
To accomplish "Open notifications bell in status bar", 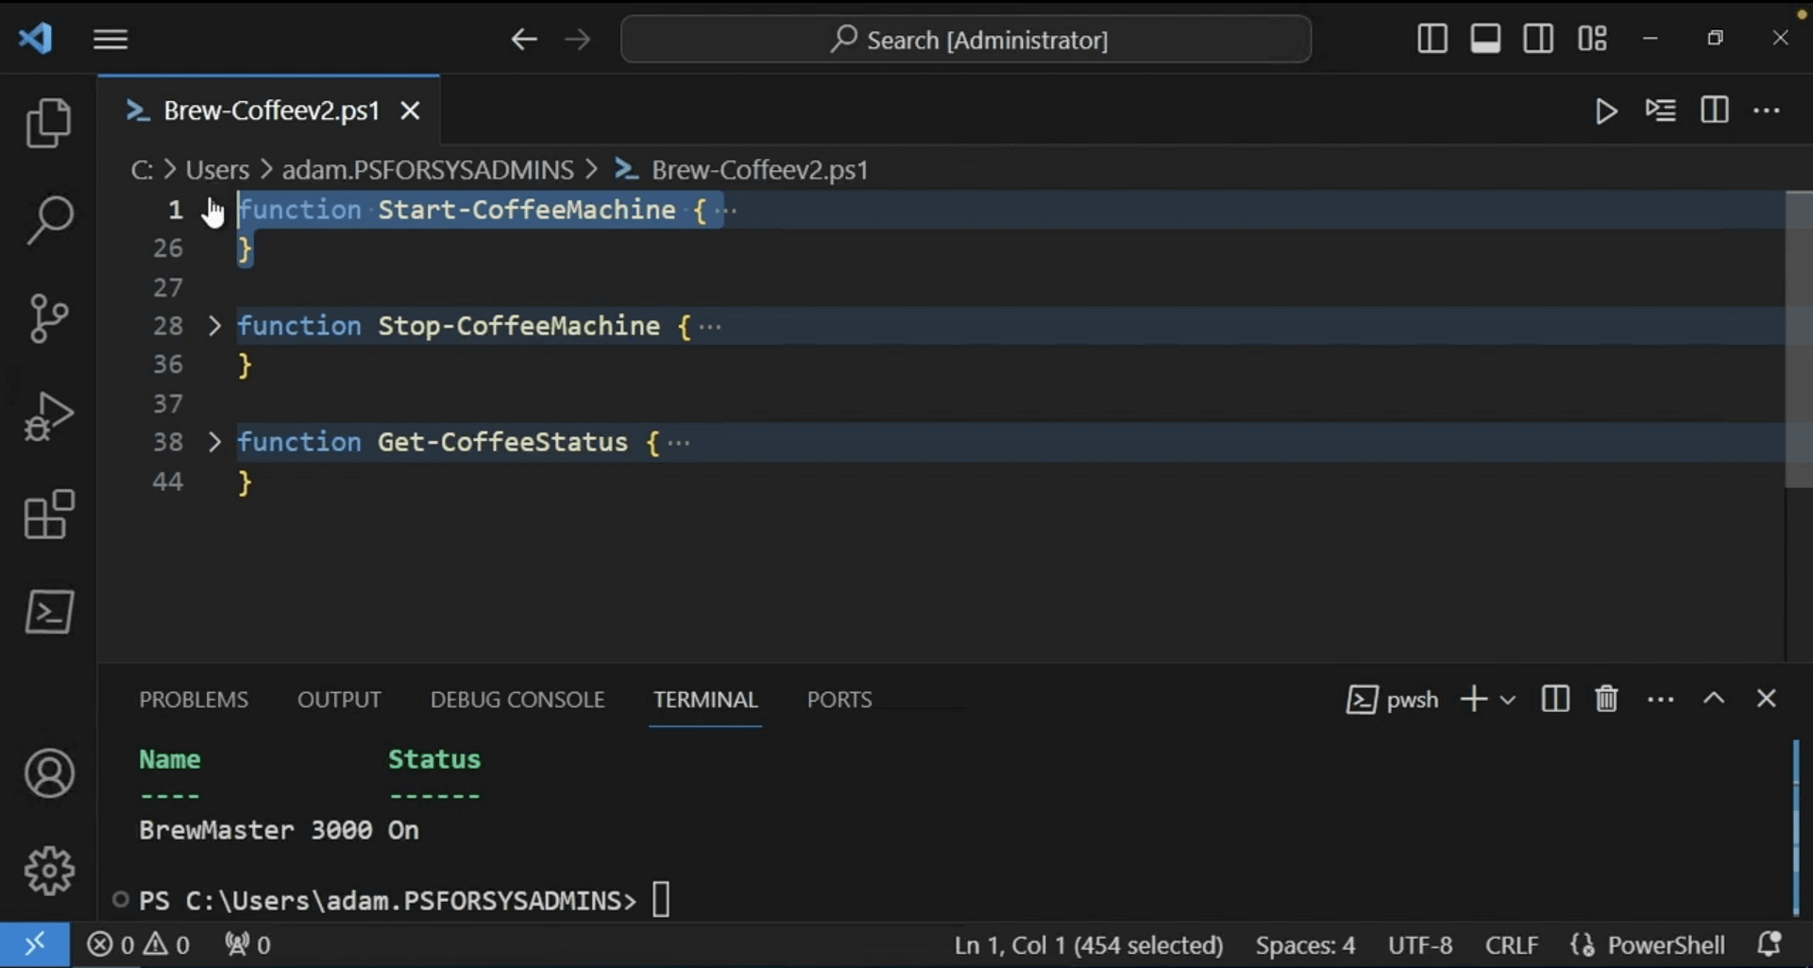I will (1769, 944).
